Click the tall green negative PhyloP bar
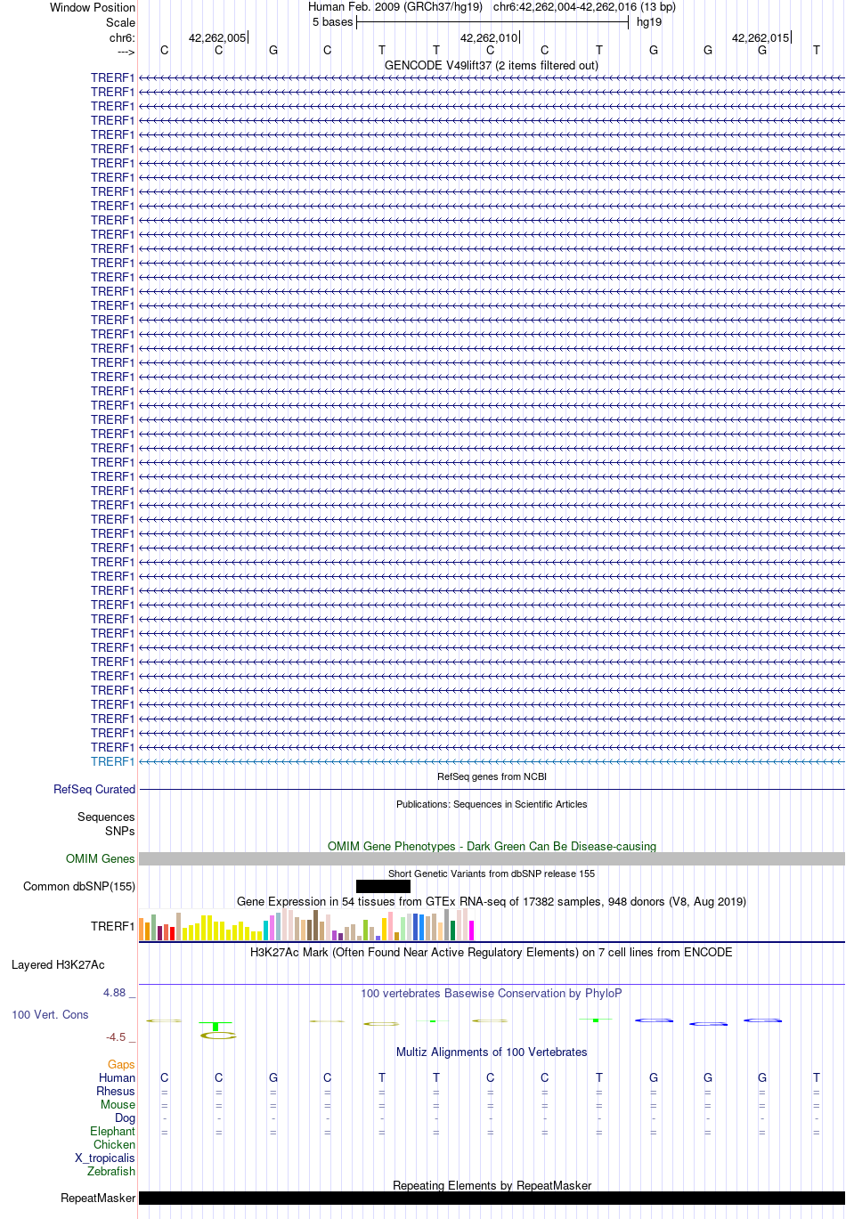This screenshot has height=1219, width=846. [x=216, y=1027]
